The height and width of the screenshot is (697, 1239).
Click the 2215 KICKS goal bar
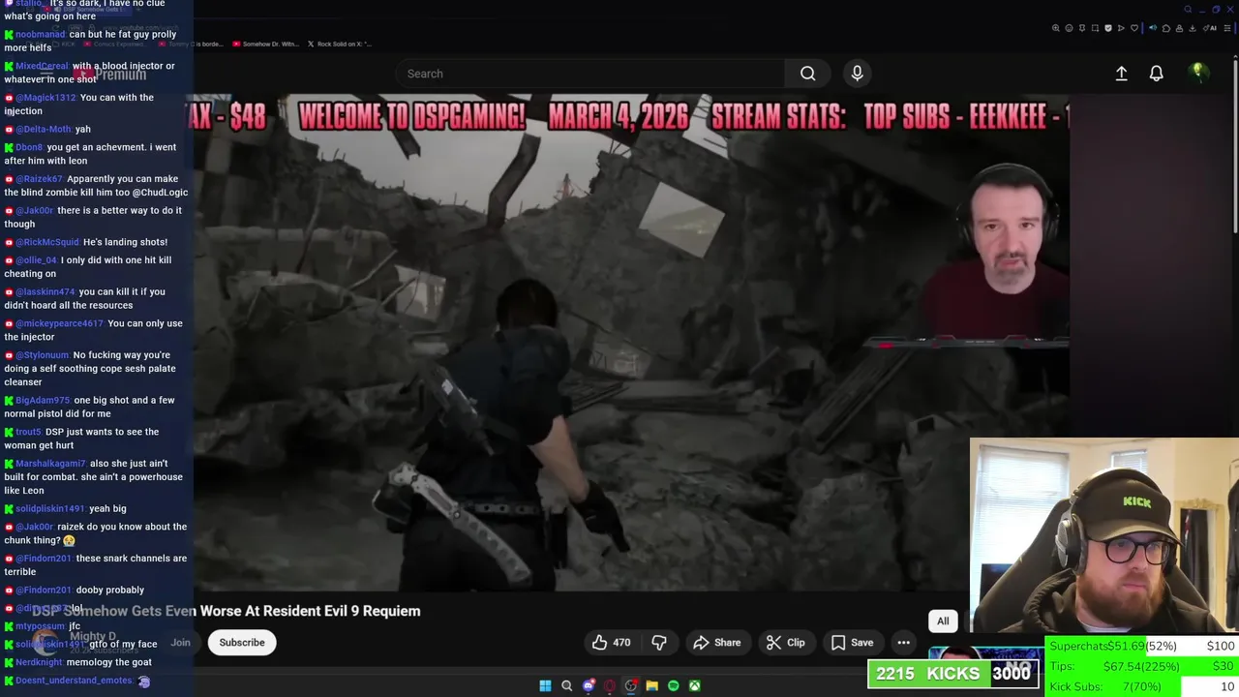(x=953, y=674)
